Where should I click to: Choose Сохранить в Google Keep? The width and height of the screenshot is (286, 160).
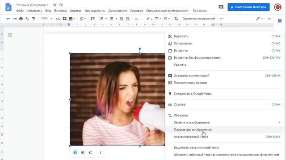(224, 94)
